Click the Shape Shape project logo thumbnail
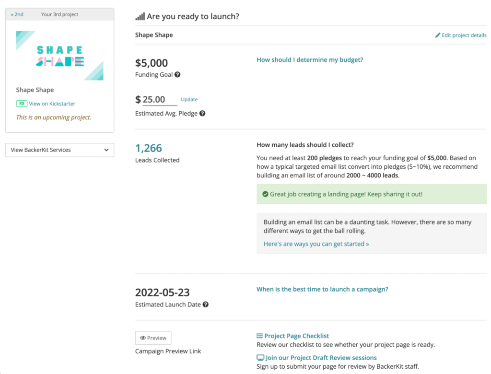 coord(60,56)
